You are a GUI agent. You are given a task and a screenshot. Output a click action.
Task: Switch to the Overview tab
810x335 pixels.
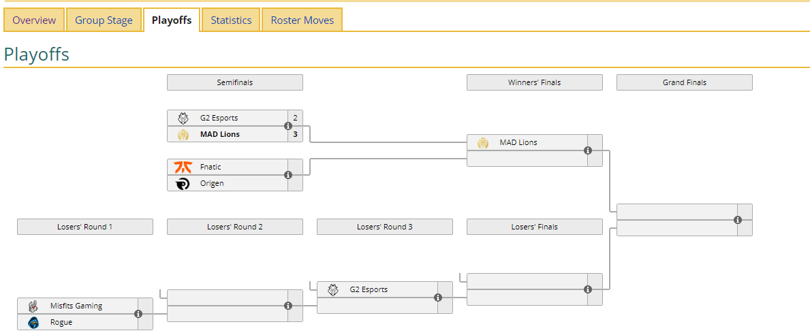pyautogui.click(x=34, y=20)
